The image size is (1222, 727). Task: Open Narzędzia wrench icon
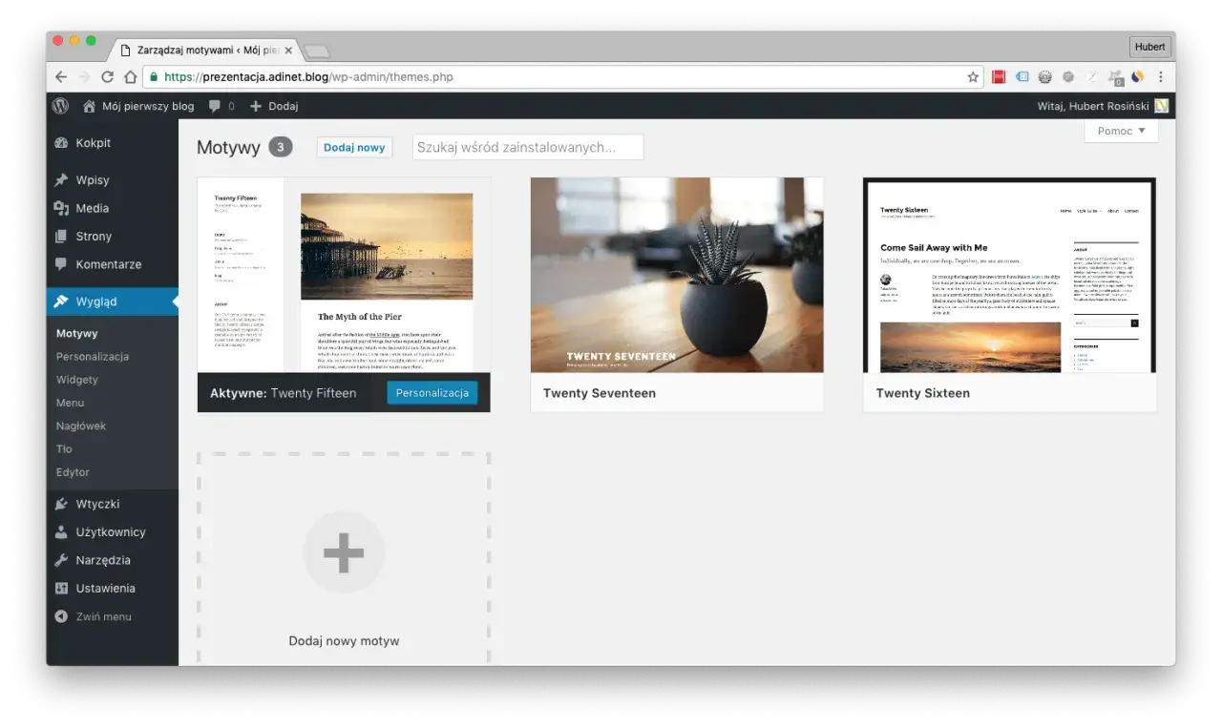(x=62, y=560)
